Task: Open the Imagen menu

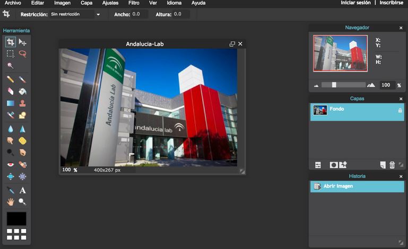Action: tap(62, 3)
